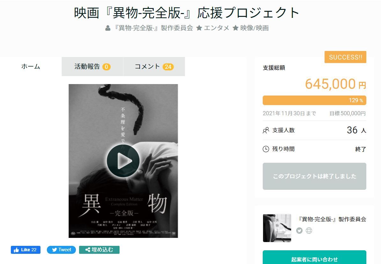Image resolution: width=381 pixels, height=264 pixels.
Task: Click the 起案者に問い合わせ button
Action: coord(314,257)
